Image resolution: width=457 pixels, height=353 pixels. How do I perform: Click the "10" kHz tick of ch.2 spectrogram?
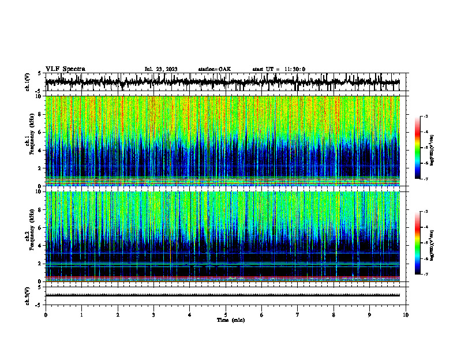coord(39,191)
